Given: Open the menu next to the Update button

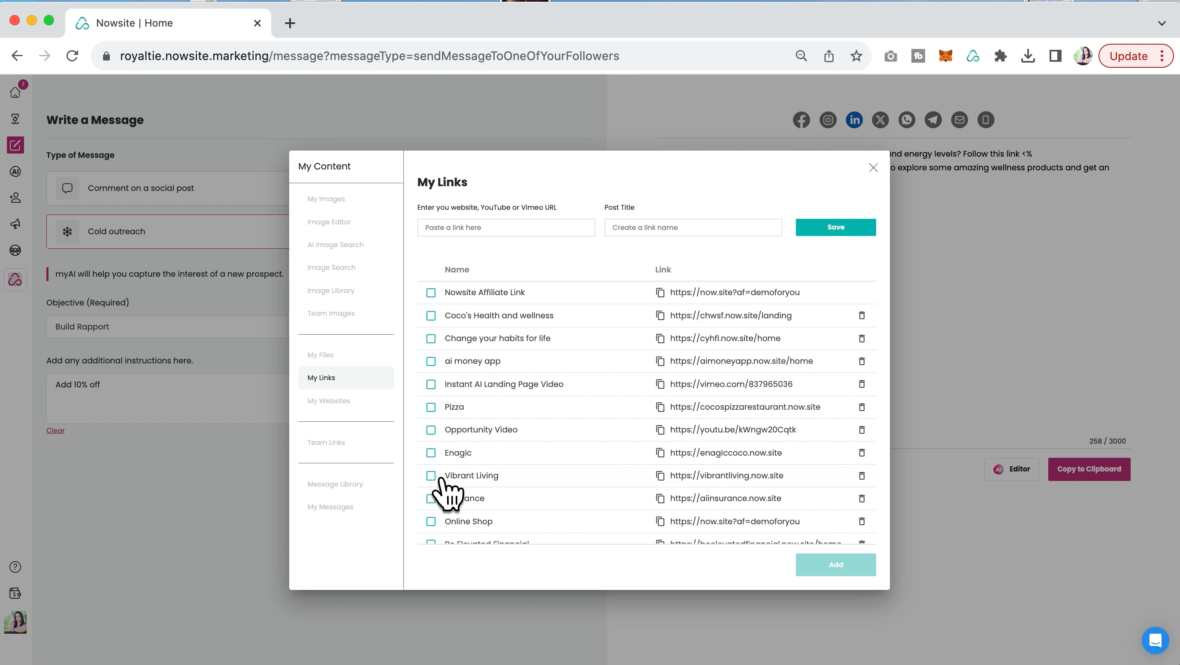Looking at the screenshot, I should click(1162, 55).
